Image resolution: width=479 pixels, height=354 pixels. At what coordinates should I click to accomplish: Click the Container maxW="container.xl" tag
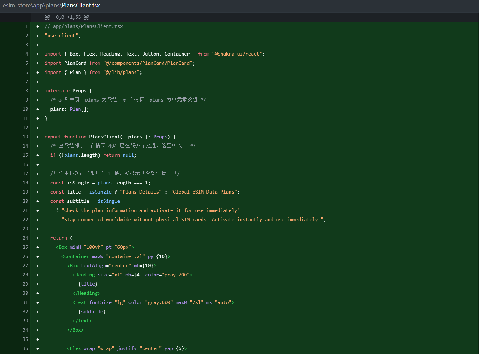click(116, 256)
